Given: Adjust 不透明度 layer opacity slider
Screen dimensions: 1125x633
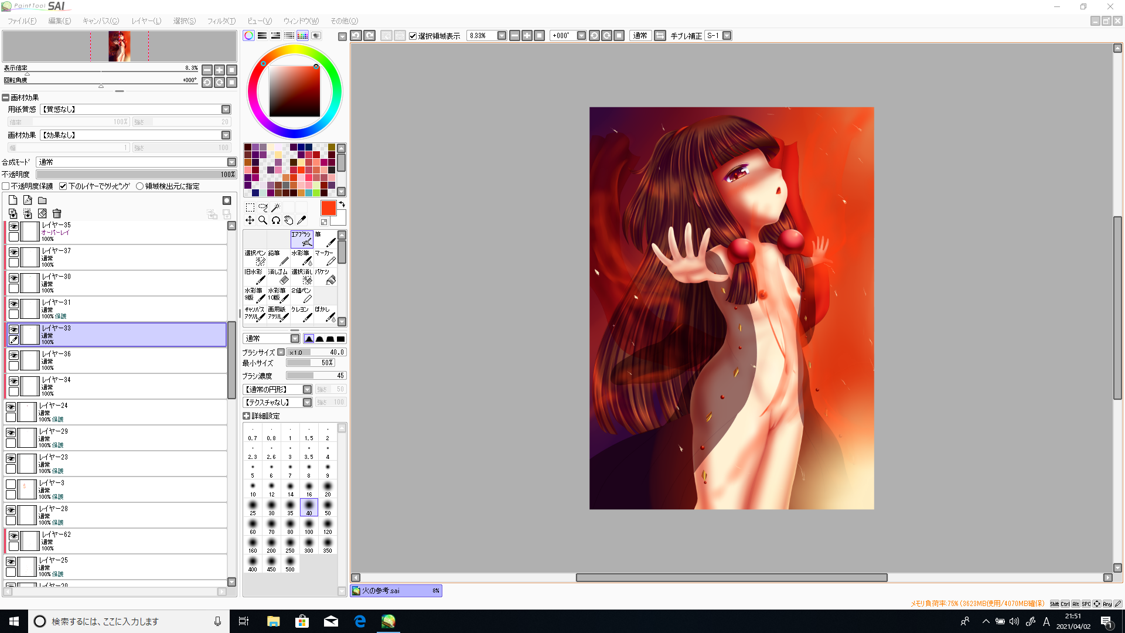Looking at the screenshot, I should 136,175.
